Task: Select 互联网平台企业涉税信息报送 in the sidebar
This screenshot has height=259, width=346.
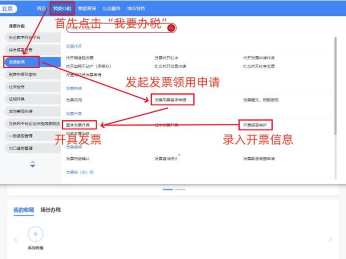Action: pos(33,124)
